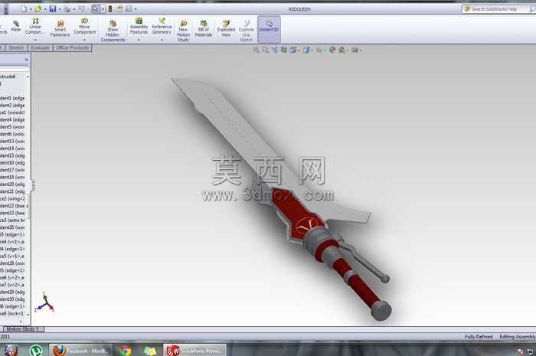Click the Explode Line Sketch tool
536x356 pixels.
[246, 31]
